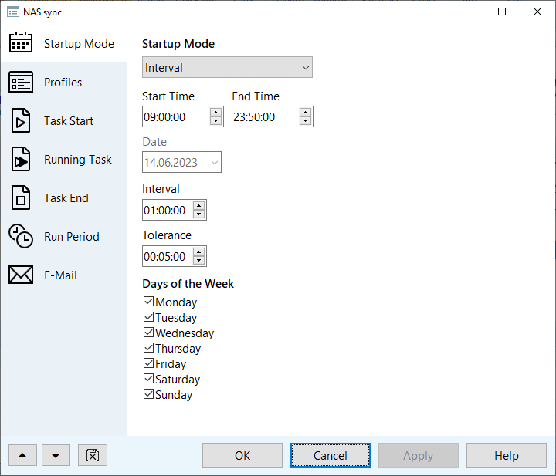Click the Task End stop icon
The image size is (556, 476).
coord(21,198)
